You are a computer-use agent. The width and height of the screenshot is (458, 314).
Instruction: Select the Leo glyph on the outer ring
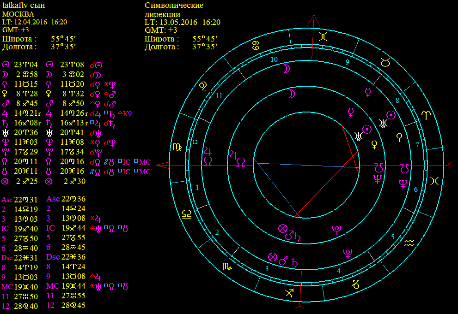[203, 85]
